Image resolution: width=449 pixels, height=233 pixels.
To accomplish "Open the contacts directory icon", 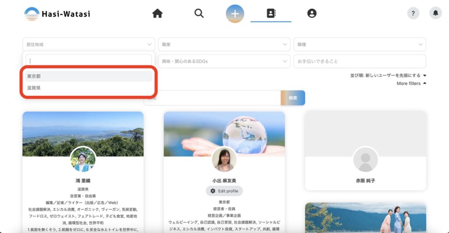I will pyautogui.click(x=271, y=14).
